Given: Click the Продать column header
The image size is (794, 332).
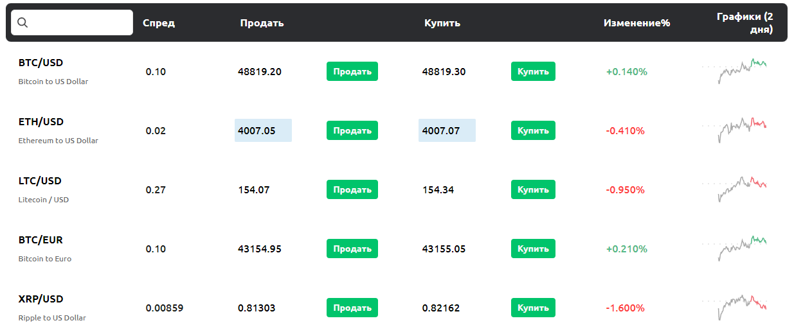Looking at the screenshot, I should 262,23.
